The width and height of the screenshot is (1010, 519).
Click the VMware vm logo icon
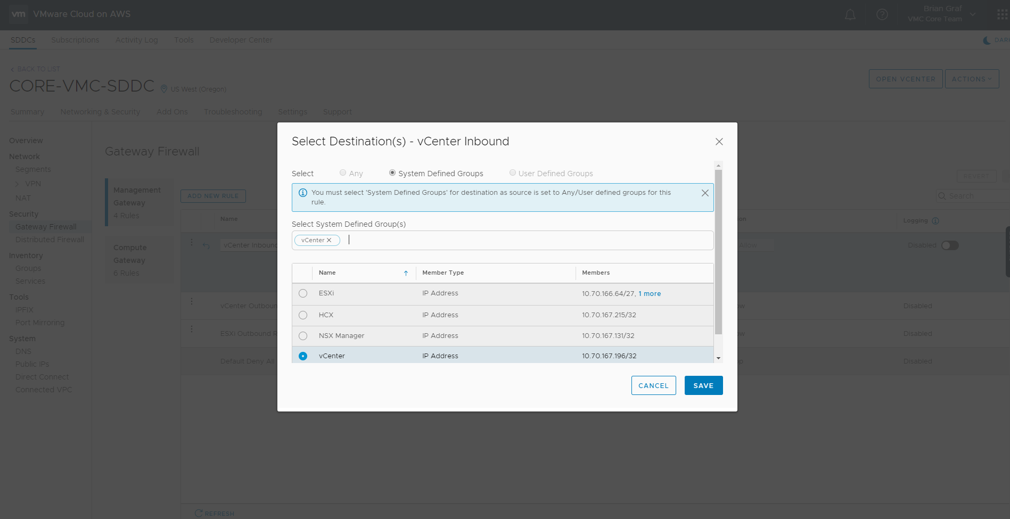18,14
